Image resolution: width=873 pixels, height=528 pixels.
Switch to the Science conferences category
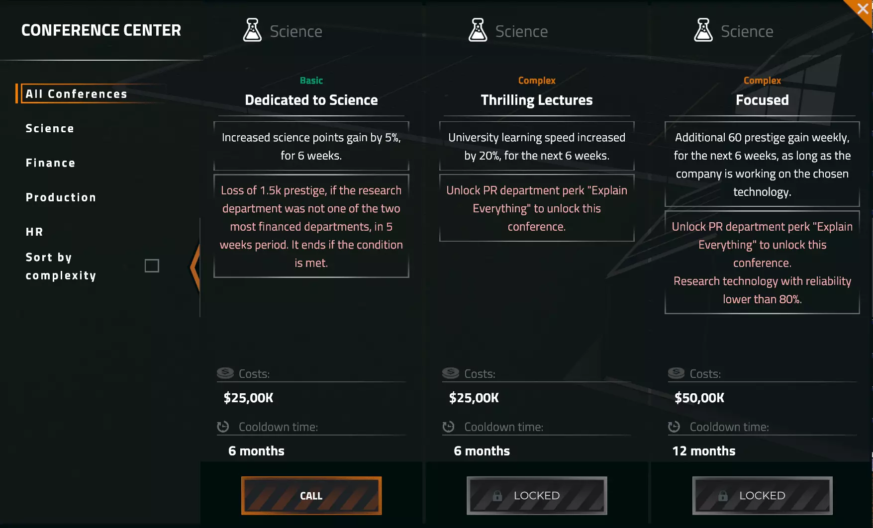click(50, 128)
